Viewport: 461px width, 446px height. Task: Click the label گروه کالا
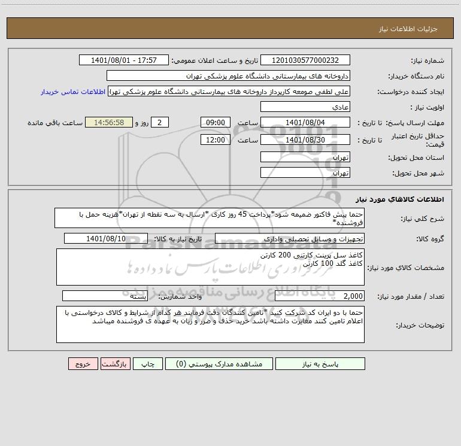click(430, 239)
